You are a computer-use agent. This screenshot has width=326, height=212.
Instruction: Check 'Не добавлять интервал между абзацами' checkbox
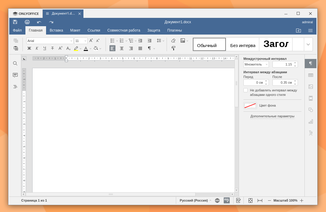coord(246,90)
